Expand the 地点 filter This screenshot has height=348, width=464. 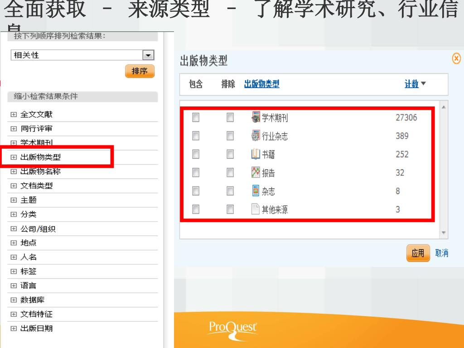point(14,243)
